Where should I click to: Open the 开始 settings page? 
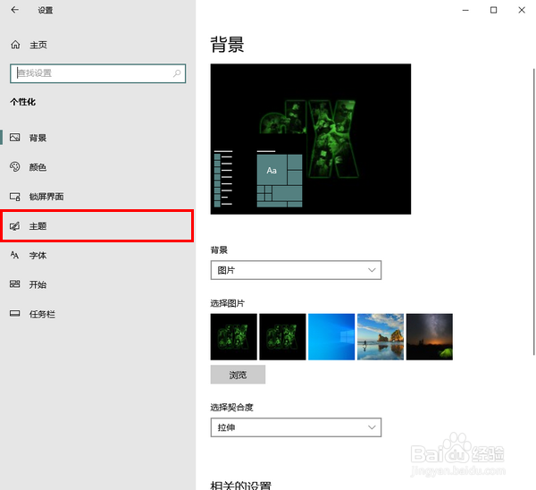[x=97, y=284]
